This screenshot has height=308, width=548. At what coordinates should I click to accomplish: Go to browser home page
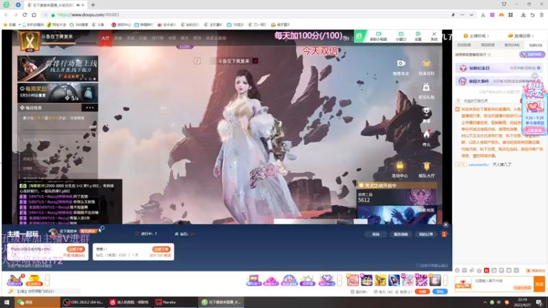[34, 15]
